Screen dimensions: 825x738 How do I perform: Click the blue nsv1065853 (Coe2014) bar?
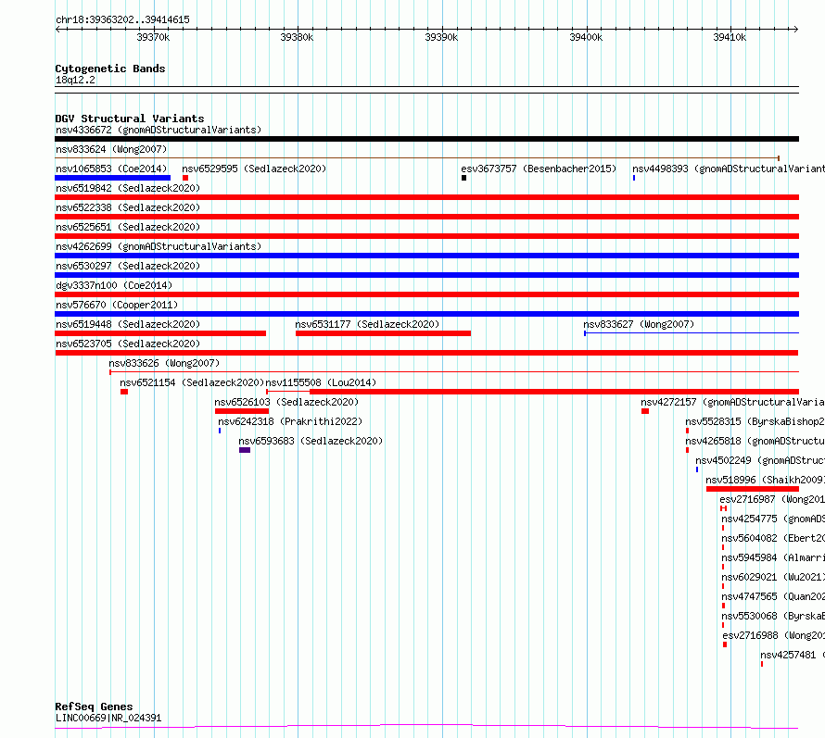click(x=112, y=178)
